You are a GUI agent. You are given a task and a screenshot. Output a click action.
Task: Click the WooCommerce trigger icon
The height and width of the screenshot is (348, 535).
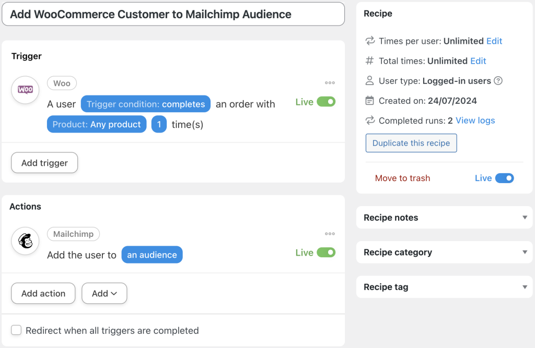point(25,90)
